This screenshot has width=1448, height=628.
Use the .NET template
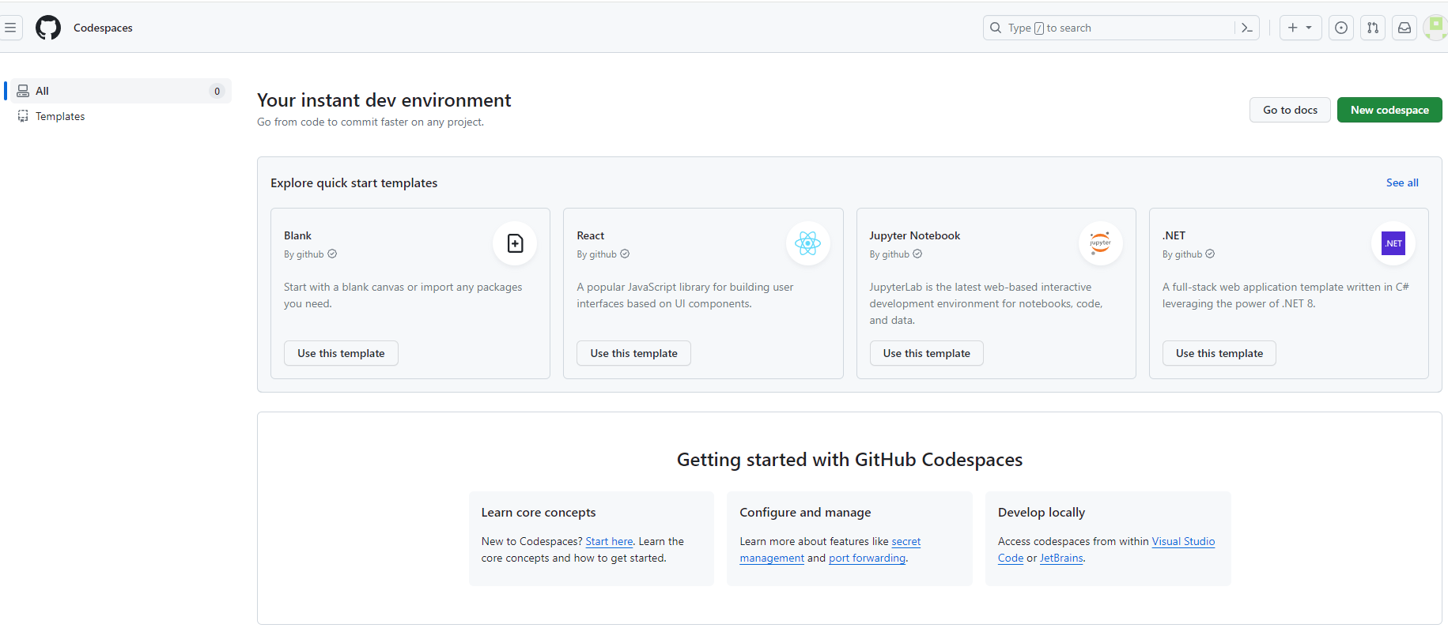(x=1219, y=353)
